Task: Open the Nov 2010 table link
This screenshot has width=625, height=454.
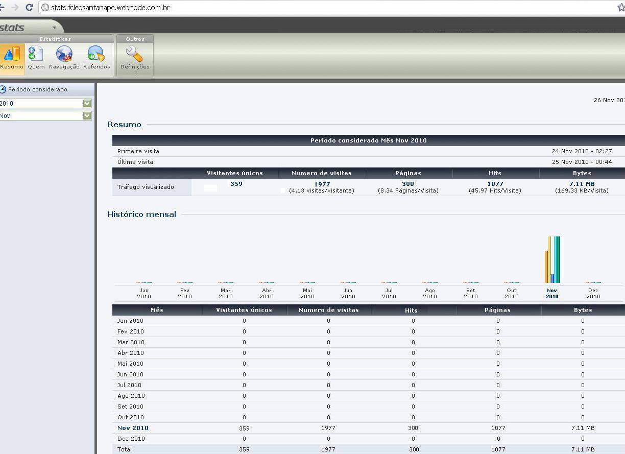Action: click(x=133, y=428)
